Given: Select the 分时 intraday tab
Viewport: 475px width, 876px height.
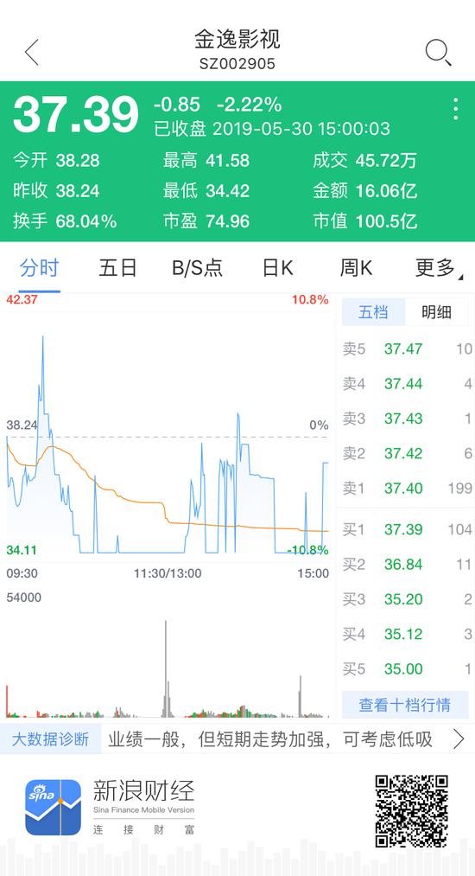Looking at the screenshot, I should (x=39, y=268).
